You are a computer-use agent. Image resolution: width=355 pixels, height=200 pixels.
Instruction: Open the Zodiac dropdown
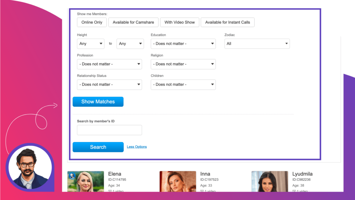click(x=257, y=43)
